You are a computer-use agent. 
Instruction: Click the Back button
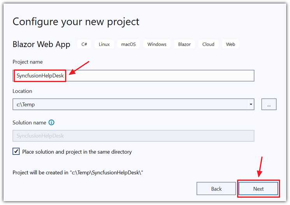216,189
